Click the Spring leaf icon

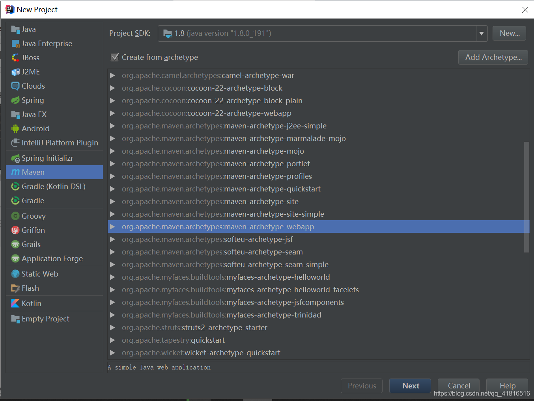pyautogui.click(x=15, y=100)
